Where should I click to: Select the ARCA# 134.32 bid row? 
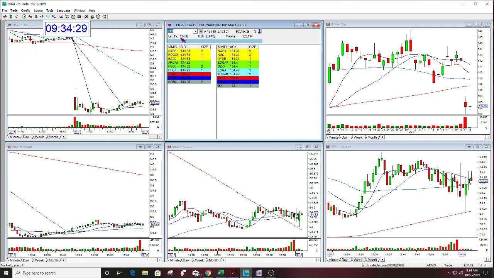tap(189, 63)
